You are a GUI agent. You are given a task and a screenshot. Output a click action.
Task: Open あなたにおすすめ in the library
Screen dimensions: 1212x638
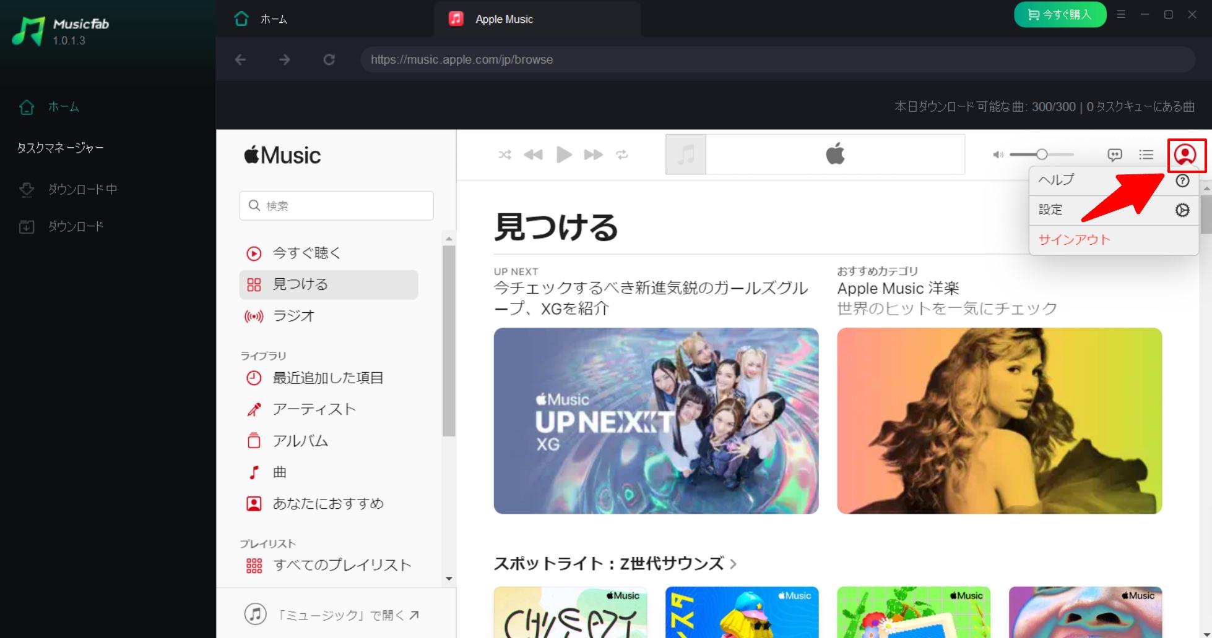pyautogui.click(x=328, y=504)
